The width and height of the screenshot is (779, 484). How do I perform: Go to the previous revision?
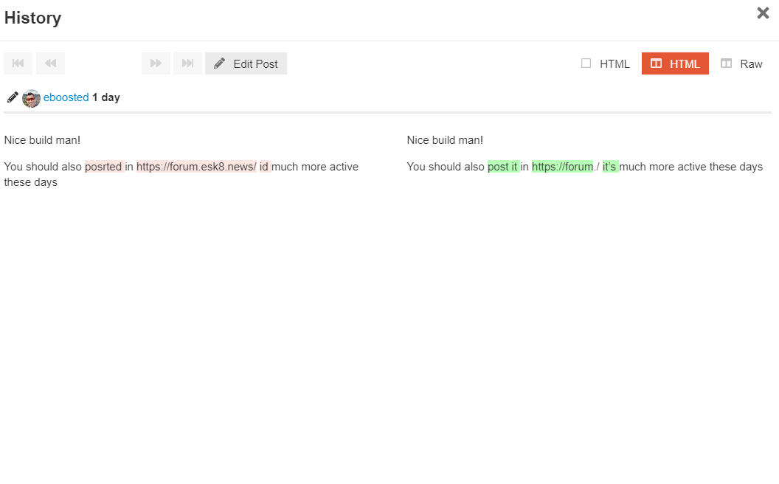(50, 63)
